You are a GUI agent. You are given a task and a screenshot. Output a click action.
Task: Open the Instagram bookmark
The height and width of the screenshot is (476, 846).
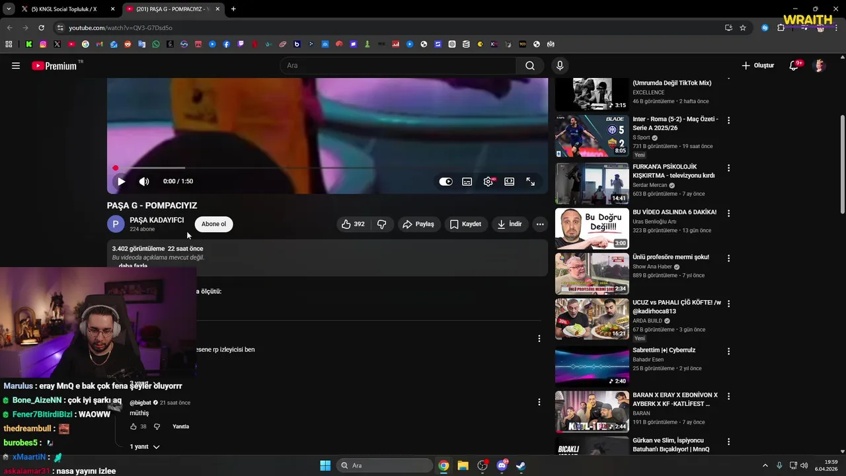[43, 44]
